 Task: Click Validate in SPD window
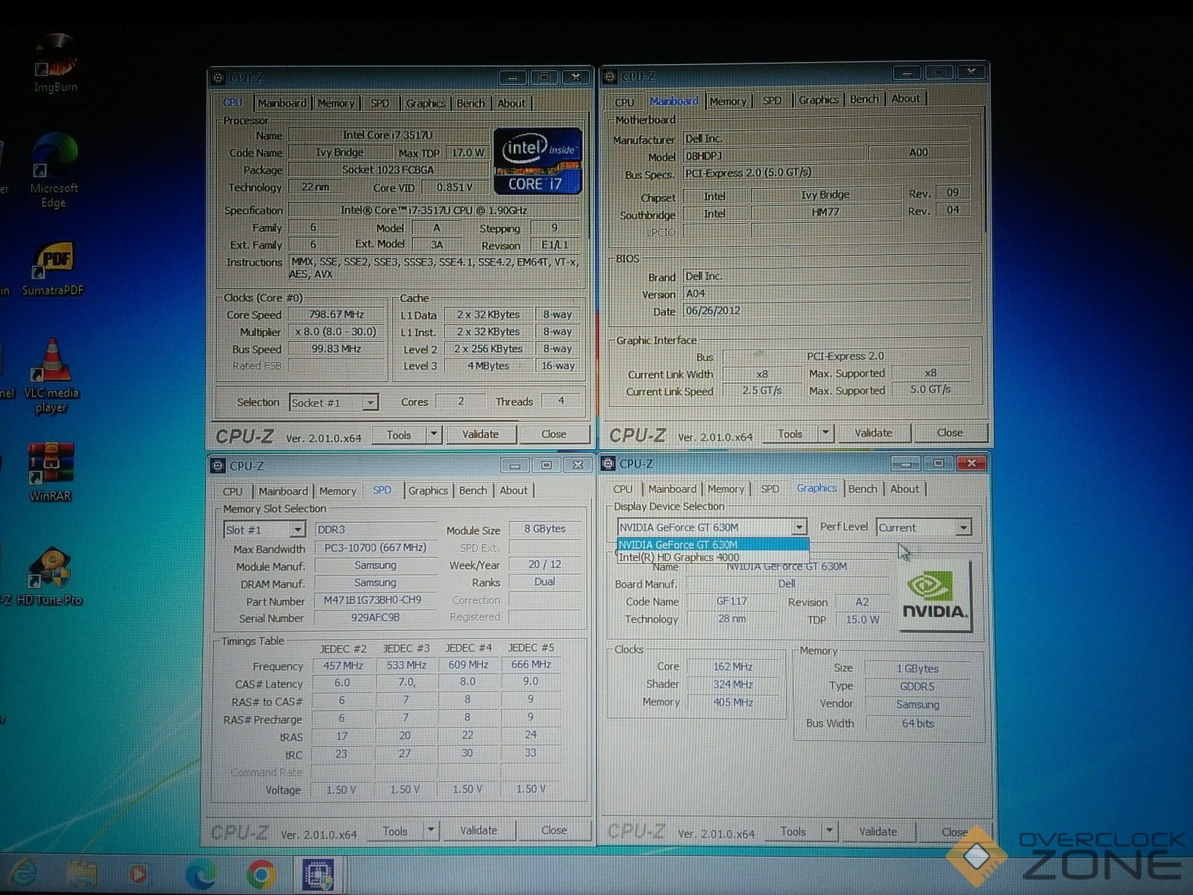coord(479,830)
